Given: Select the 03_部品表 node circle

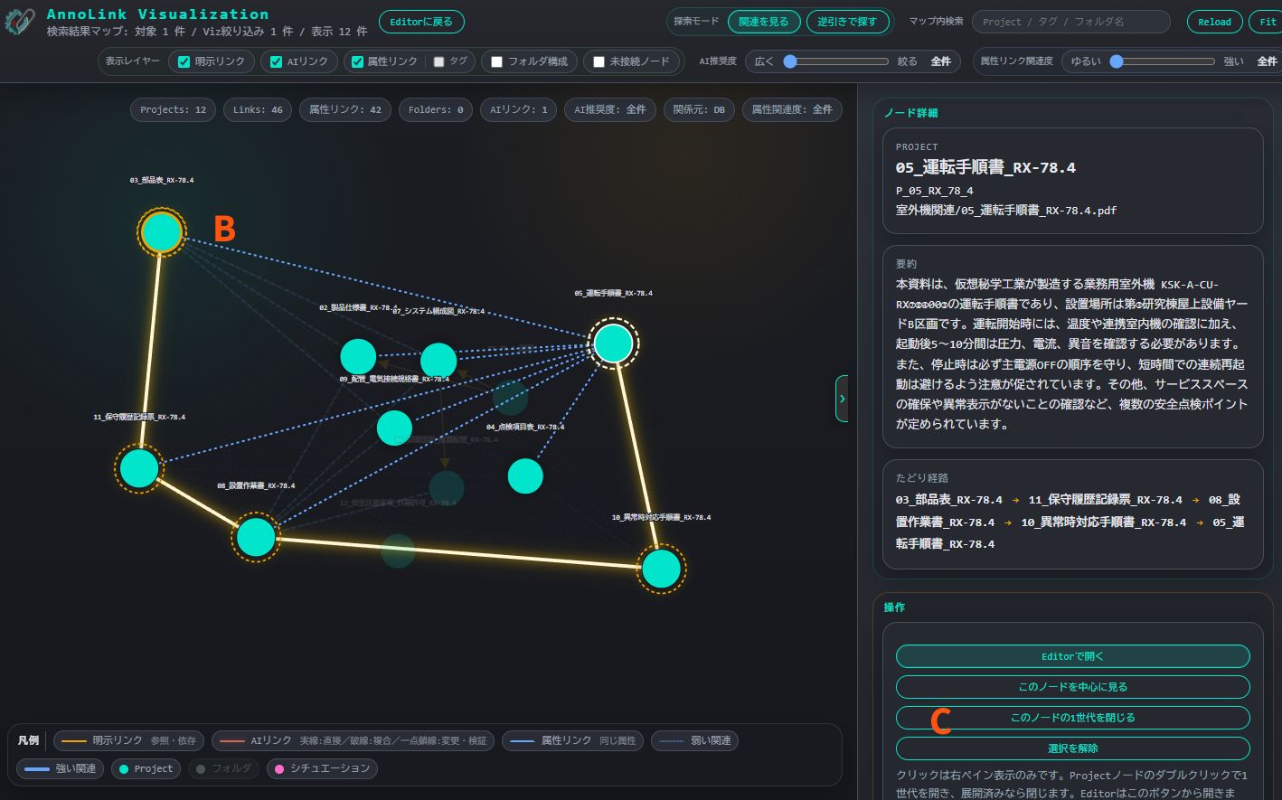Looking at the screenshot, I should pyautogui.click(x=162, y=231).
